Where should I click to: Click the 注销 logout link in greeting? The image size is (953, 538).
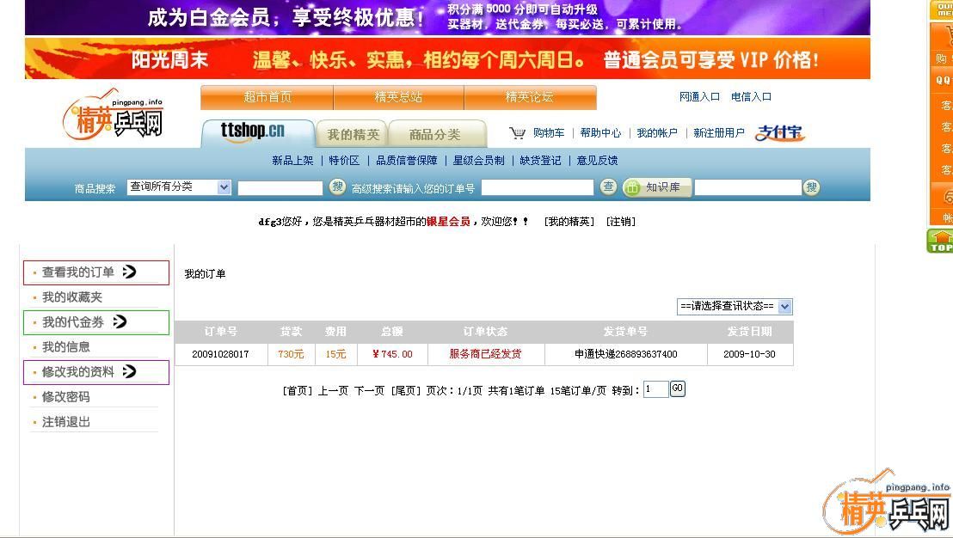pyautogui.click(x=621, y=222)
